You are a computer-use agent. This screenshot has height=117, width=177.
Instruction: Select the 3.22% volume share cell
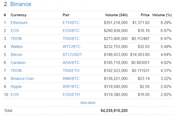[166, 79]
